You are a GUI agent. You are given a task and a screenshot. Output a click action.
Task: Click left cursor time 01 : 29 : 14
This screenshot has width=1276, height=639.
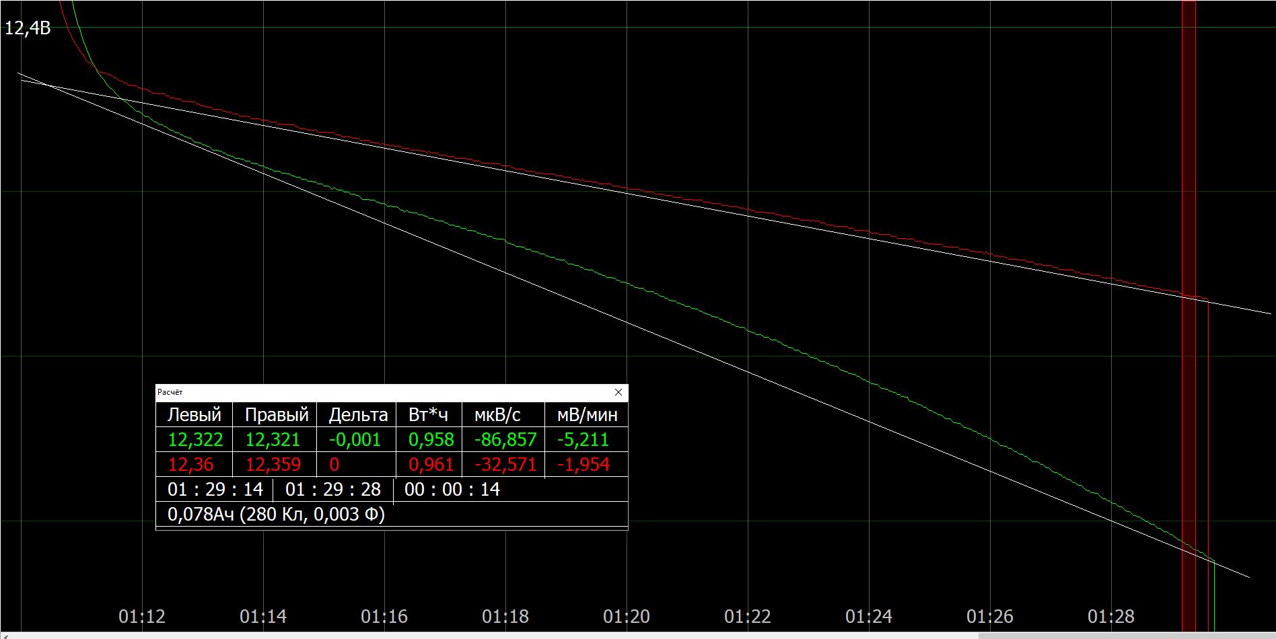click(x=215, y=490)
